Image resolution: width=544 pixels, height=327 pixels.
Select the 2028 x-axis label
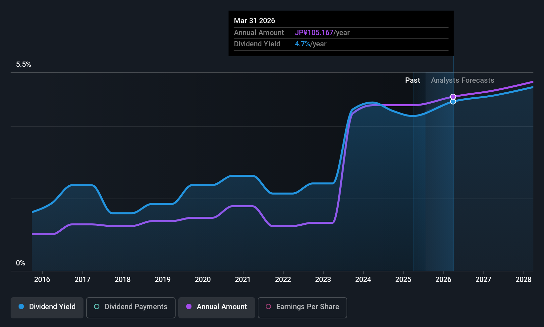click(x=523, y=279)
